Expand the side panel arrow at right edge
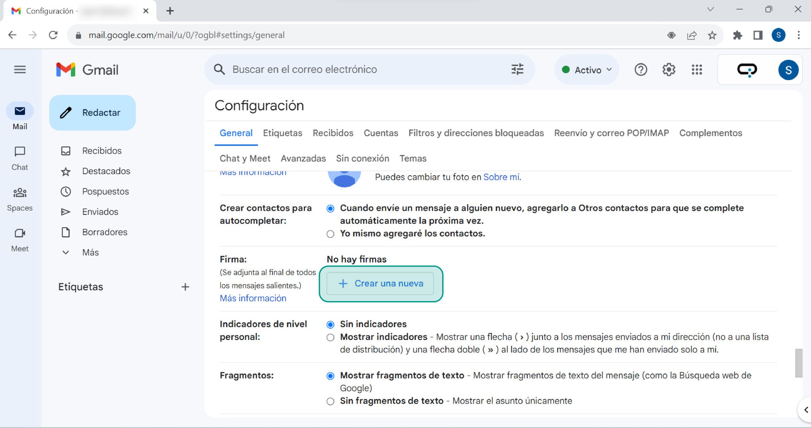Viewport: 811px width, 428px height. click(x=806, y=410)
